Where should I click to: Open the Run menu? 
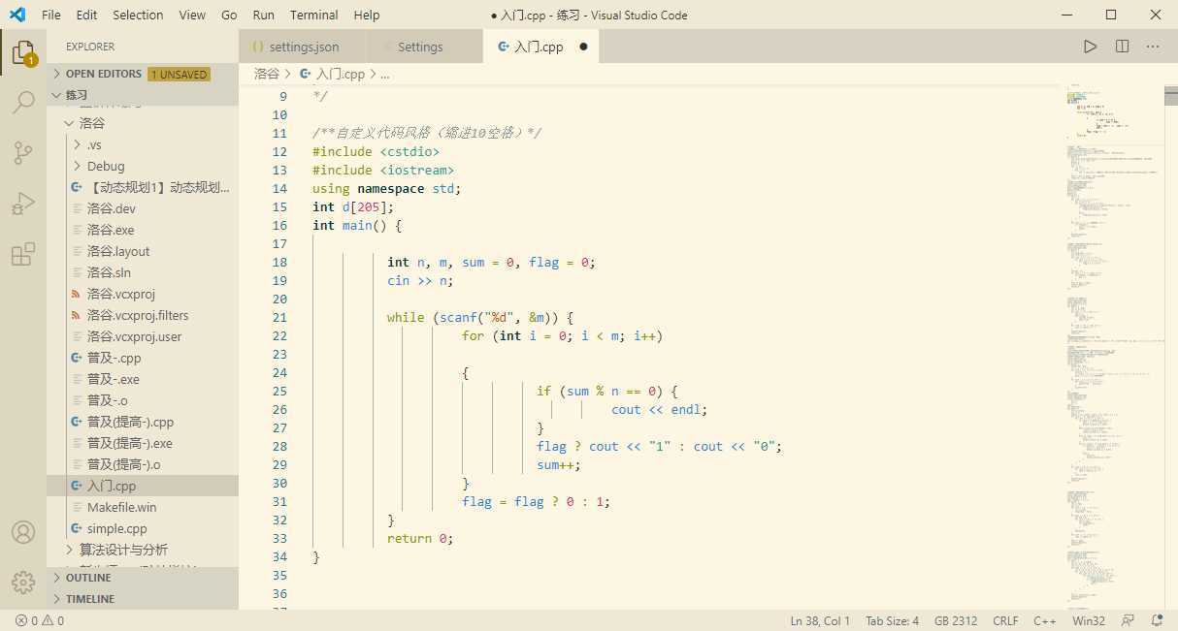263,15
